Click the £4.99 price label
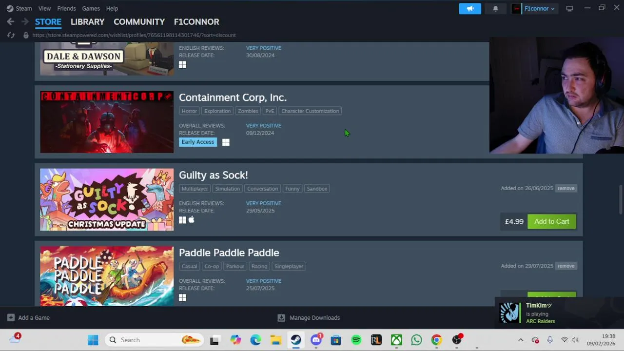The height and width of the screenshot is (351, 624). pyautogui.click(x=514, y=221)
